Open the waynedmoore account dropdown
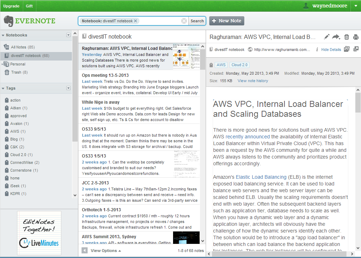 coord(356,6)
